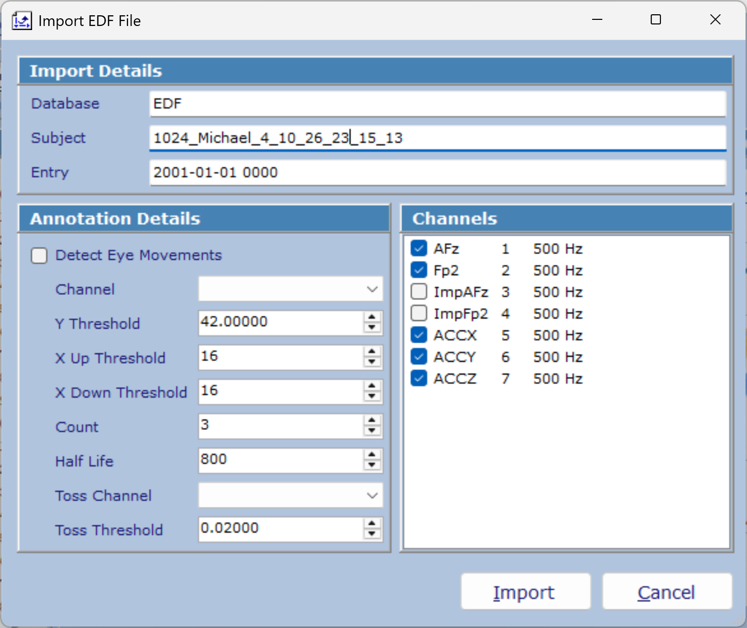Select the ACCZ channel name text
The width and height of the screenshot is (747, 628).
point(455,378)
